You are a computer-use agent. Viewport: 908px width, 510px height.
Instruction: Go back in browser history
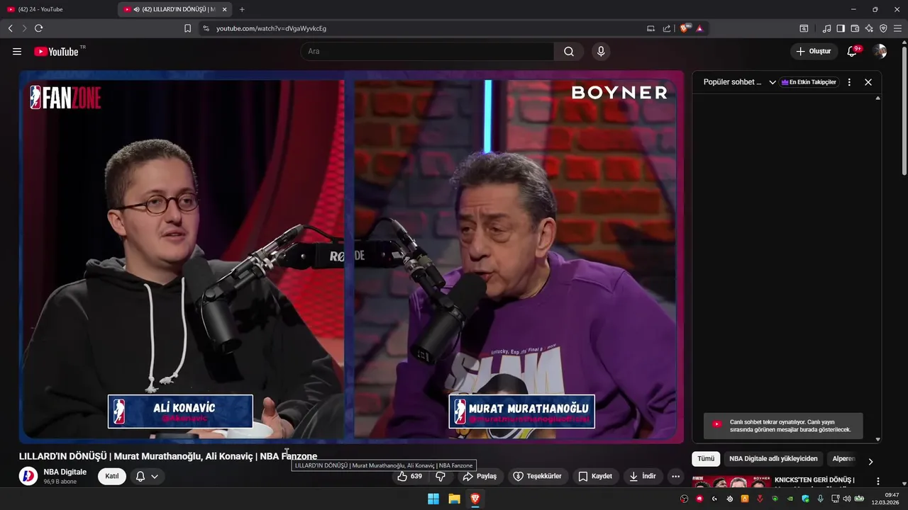click(10, 28)
